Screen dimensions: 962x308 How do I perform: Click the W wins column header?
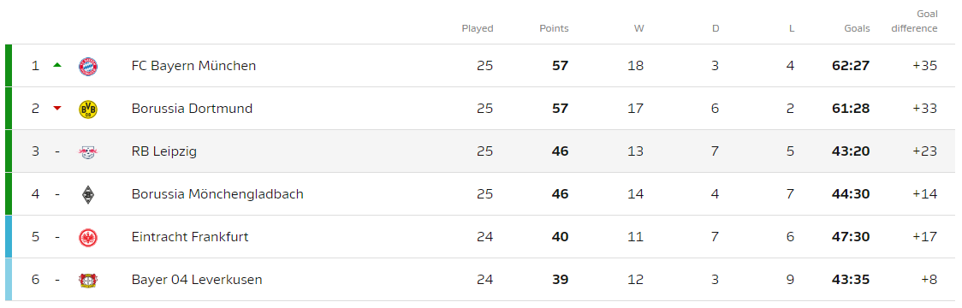(638, 28)
